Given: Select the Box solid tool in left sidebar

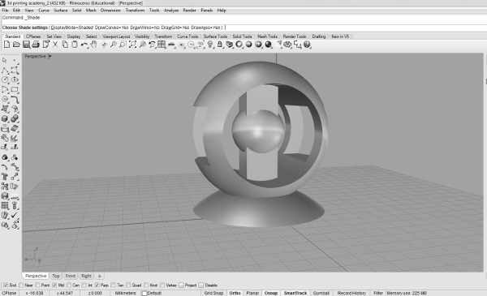Looking at the screenshot, I should coord(5,119).
